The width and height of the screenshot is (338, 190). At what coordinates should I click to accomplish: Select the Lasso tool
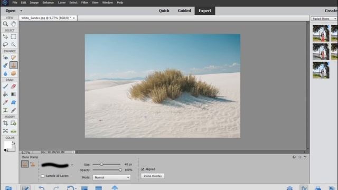pyautogui.click(x=5, y=44)
